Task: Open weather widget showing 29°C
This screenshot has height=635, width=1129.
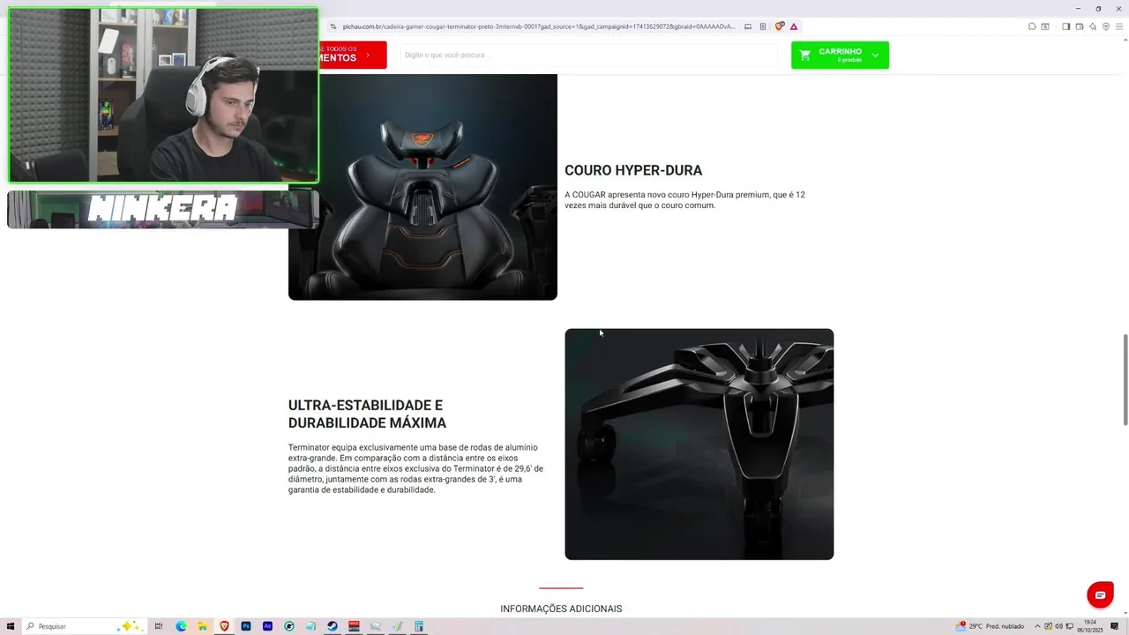Action: point(990,626)
